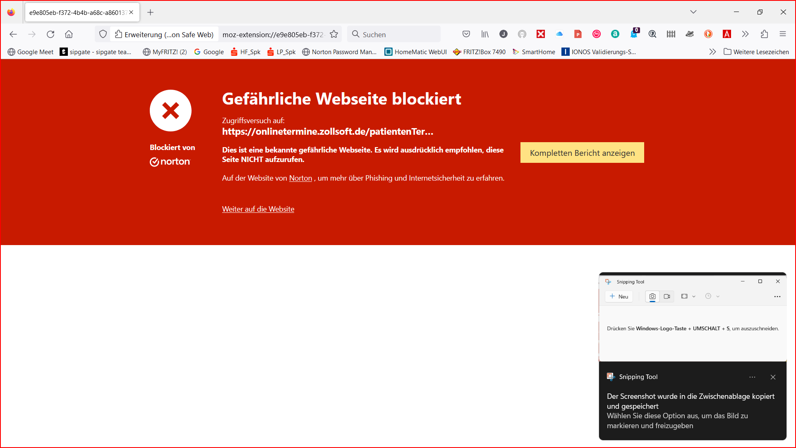Show more toolbar tools overflow chevron
The image size is (796, 448).
click(x=746, y=34)
